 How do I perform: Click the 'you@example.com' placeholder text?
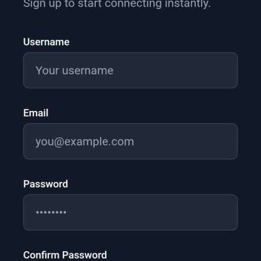tap(85, 142)
